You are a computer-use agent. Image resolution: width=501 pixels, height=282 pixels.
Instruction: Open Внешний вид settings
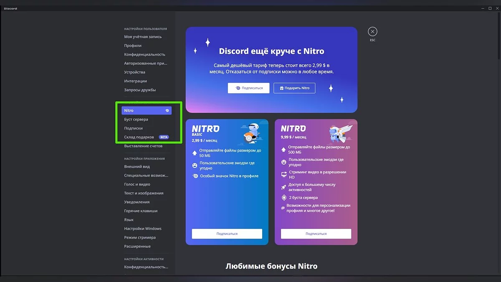[x=137, y=167]
